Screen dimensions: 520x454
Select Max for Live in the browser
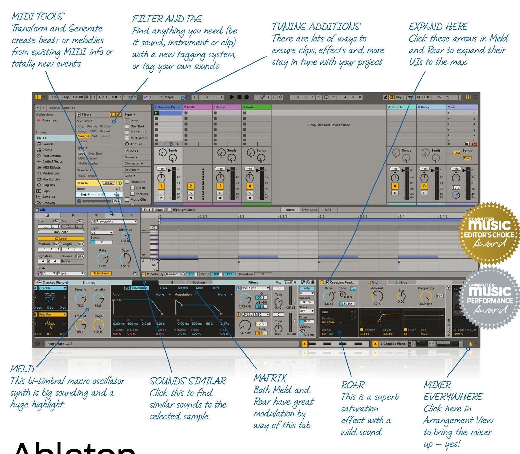coord(51,179)
